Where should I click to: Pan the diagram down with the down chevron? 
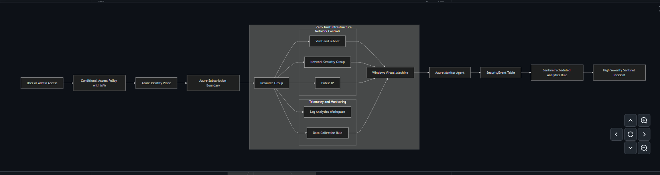tap(630, 148)
